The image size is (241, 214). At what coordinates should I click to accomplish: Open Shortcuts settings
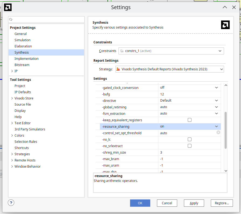coord(22,148)
